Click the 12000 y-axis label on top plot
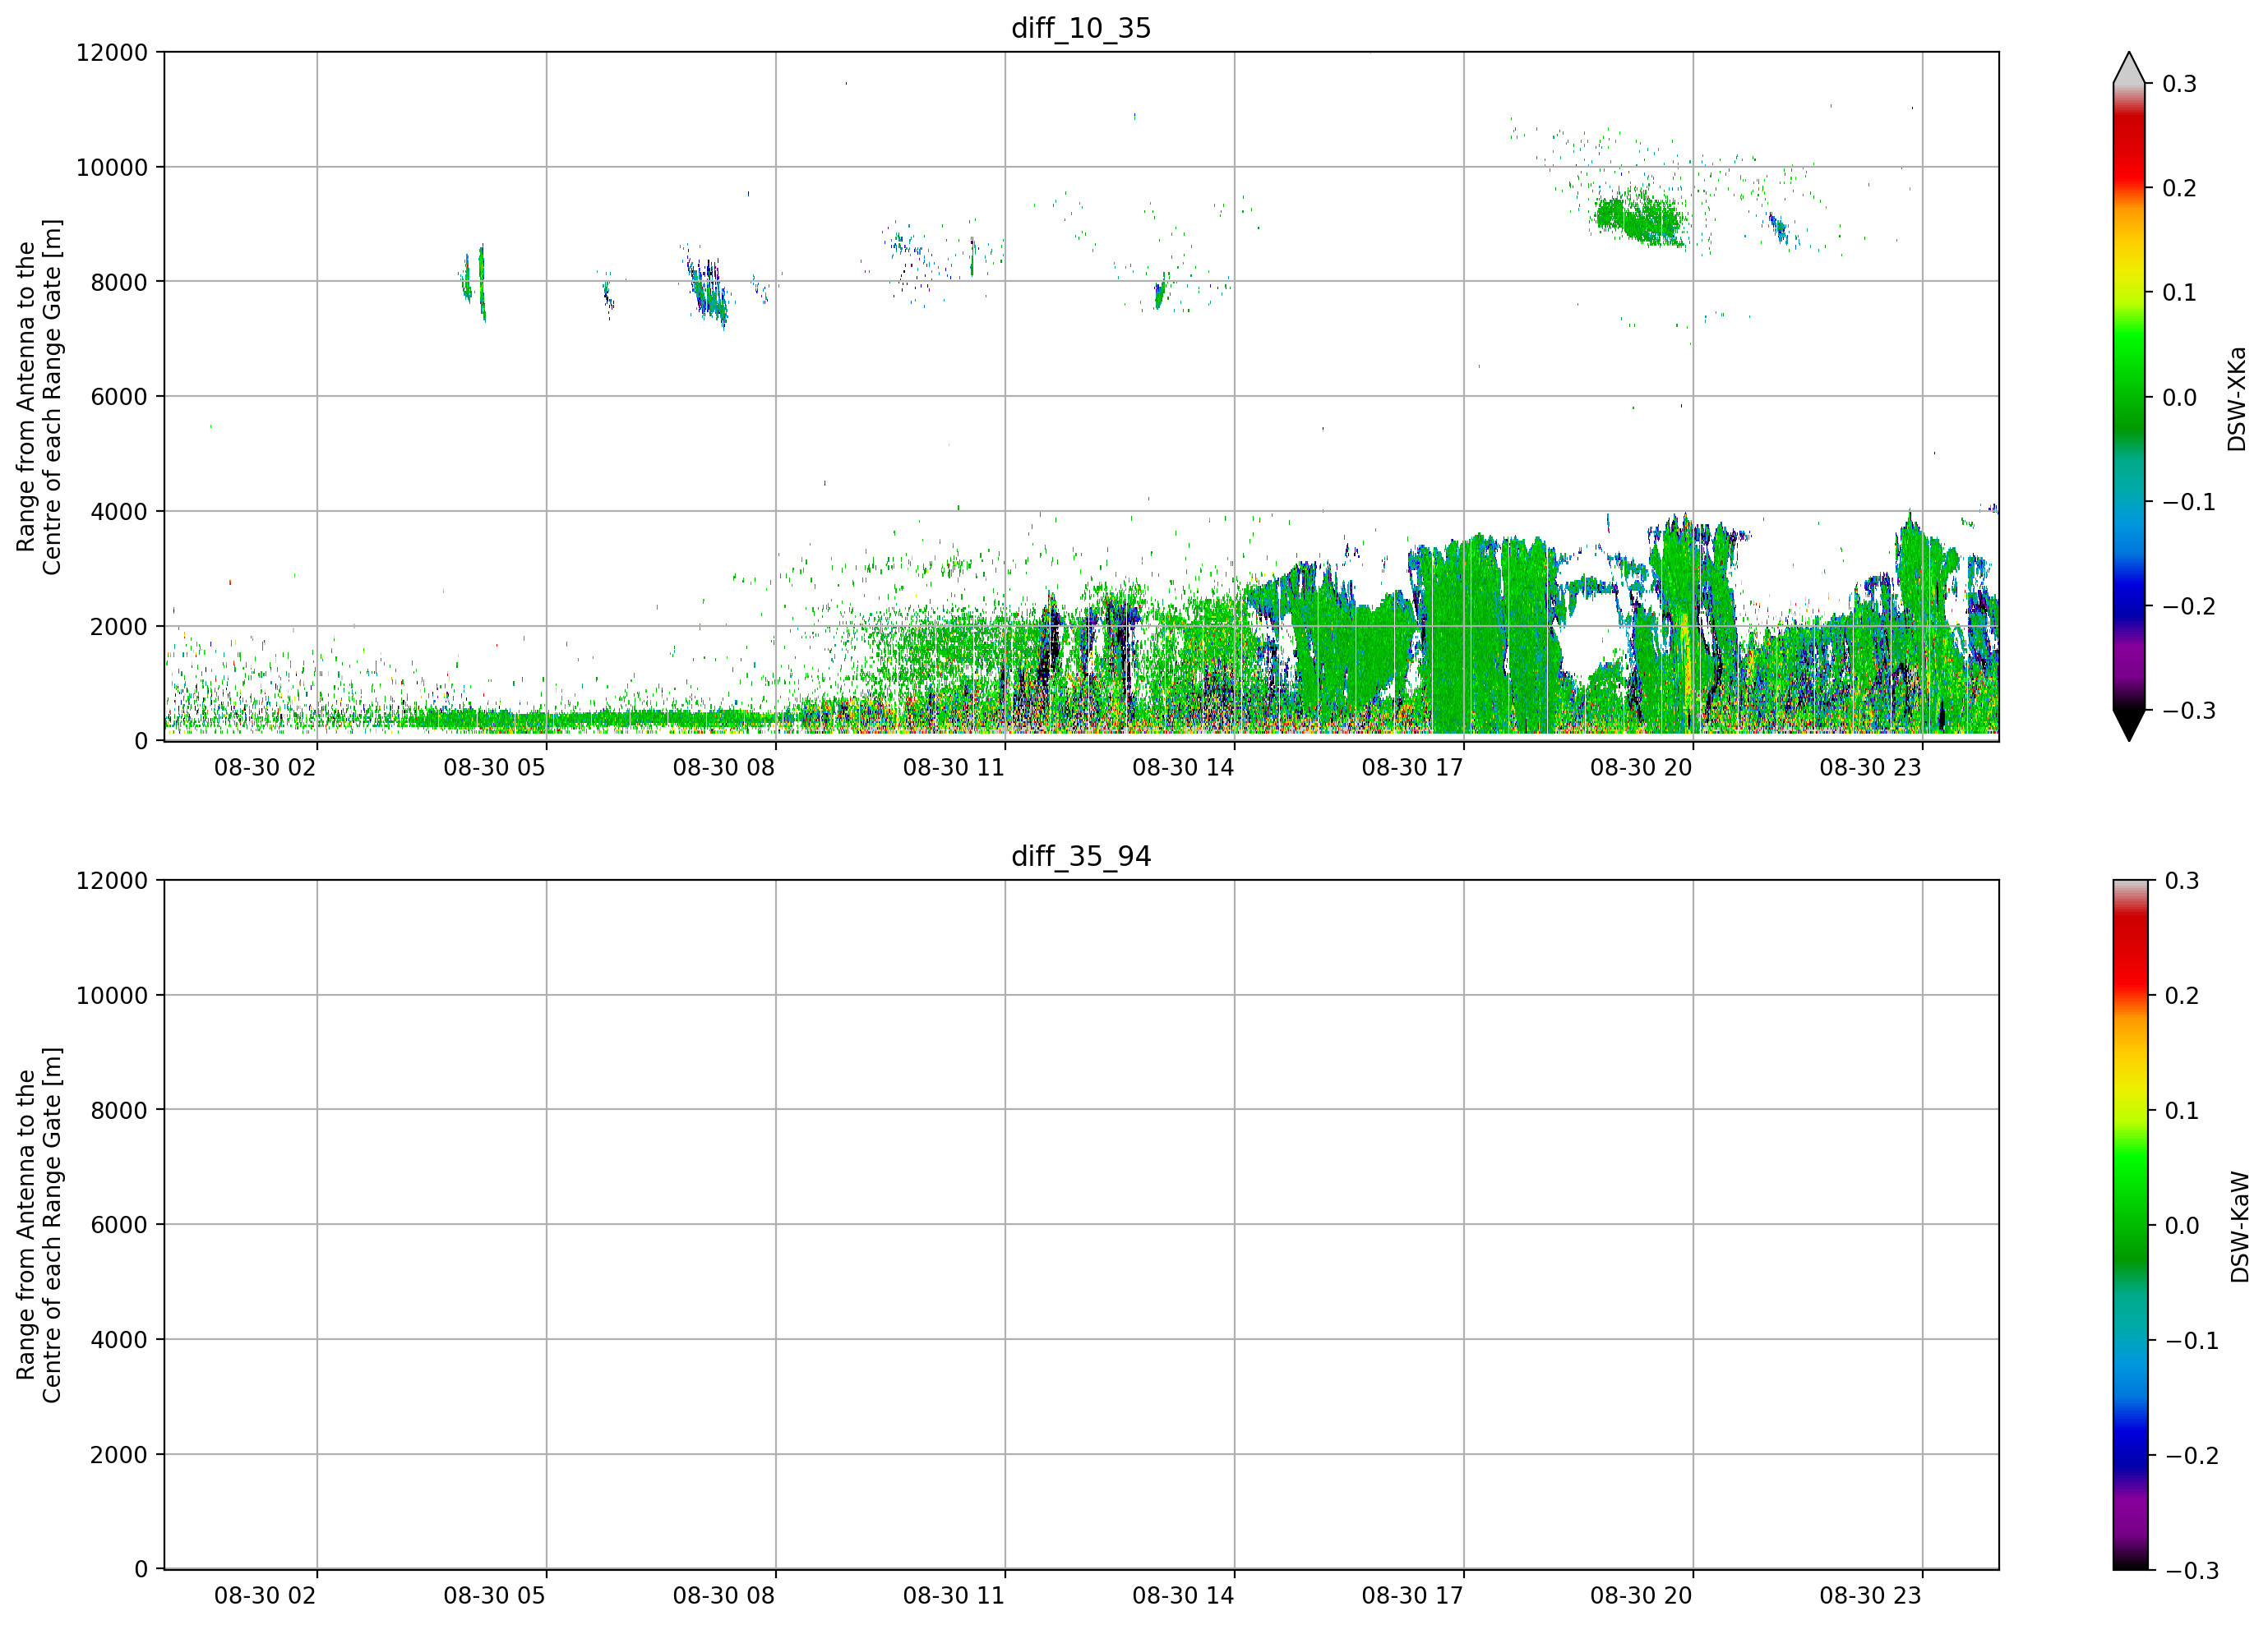This screenshot has width=2268, height=1625. (112, 52)
